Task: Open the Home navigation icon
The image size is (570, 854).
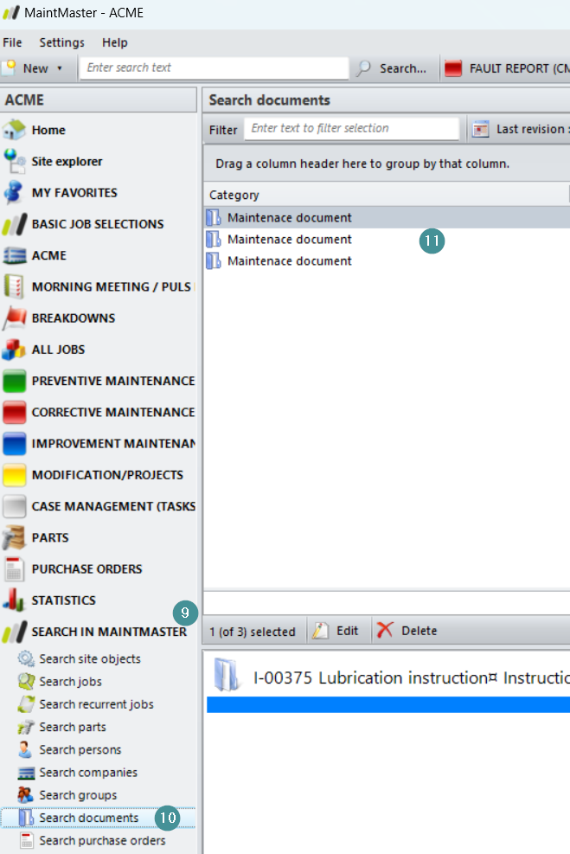Action: point(14,130)
